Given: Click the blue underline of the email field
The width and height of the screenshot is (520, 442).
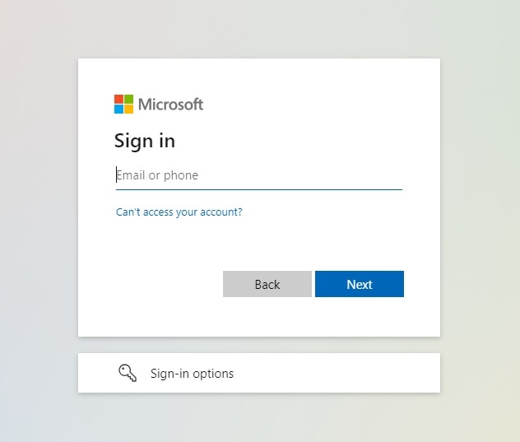Looking at the screenshot, I should tap(259, 190).
